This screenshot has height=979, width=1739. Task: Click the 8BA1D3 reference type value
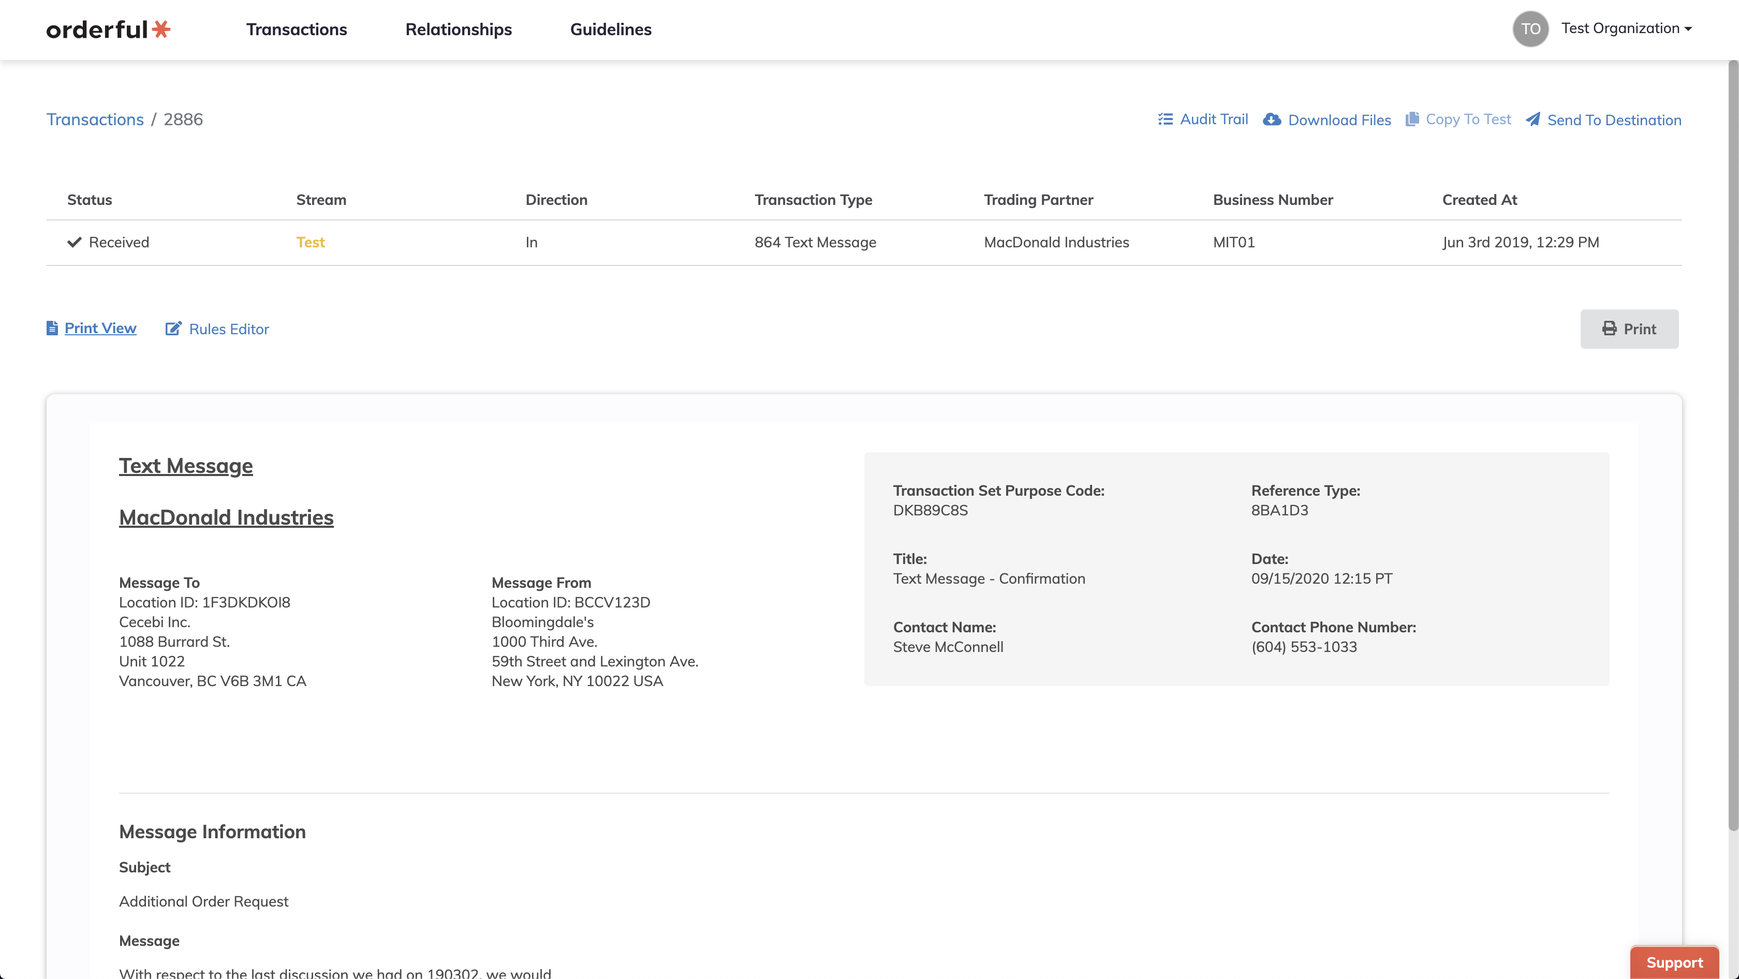pos(1279,510)
